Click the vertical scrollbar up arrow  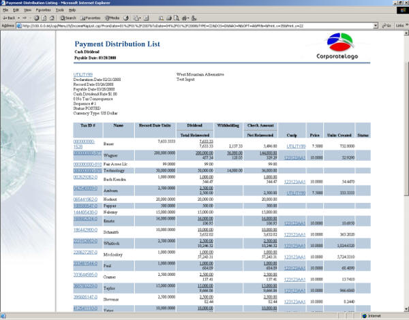(406, 33)
